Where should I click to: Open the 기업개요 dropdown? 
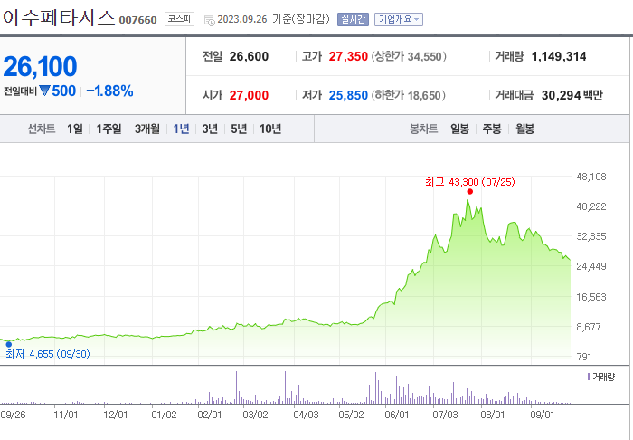399,19
